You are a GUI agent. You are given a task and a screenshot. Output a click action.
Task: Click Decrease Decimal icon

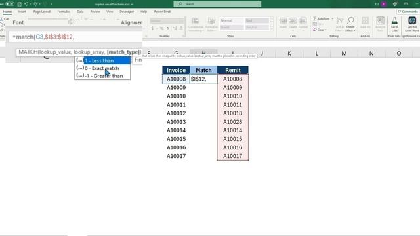(181, 28)
